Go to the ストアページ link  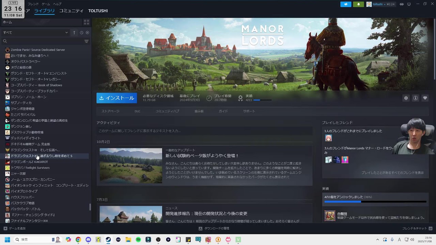(x=110, y=111)
